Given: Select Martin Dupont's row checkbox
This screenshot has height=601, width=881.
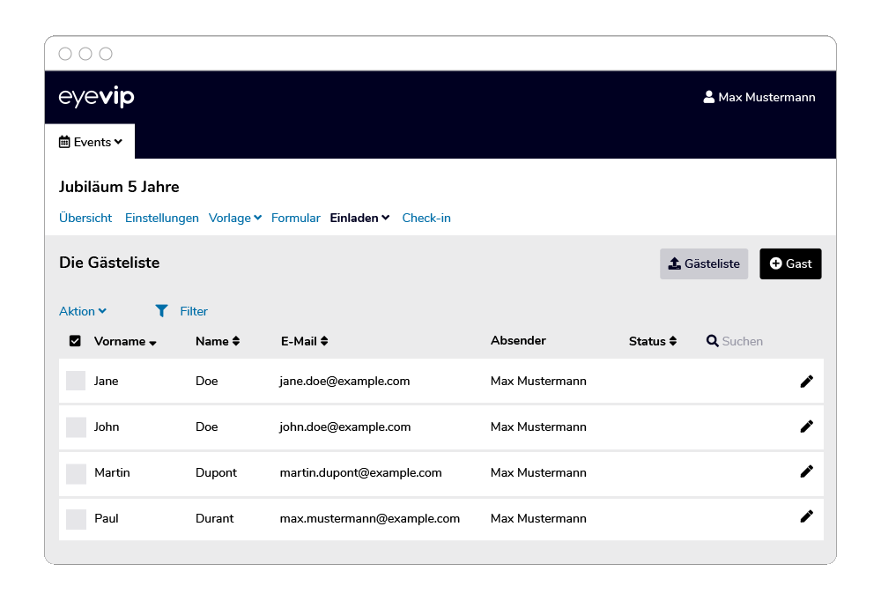Looking at the screenshot, I should pos(76,473).
